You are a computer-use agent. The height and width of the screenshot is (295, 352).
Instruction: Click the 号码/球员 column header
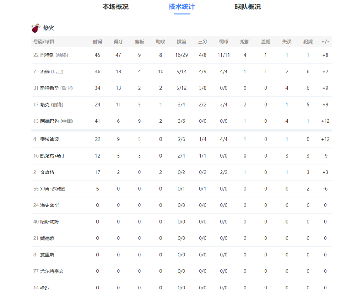point(44,42)
